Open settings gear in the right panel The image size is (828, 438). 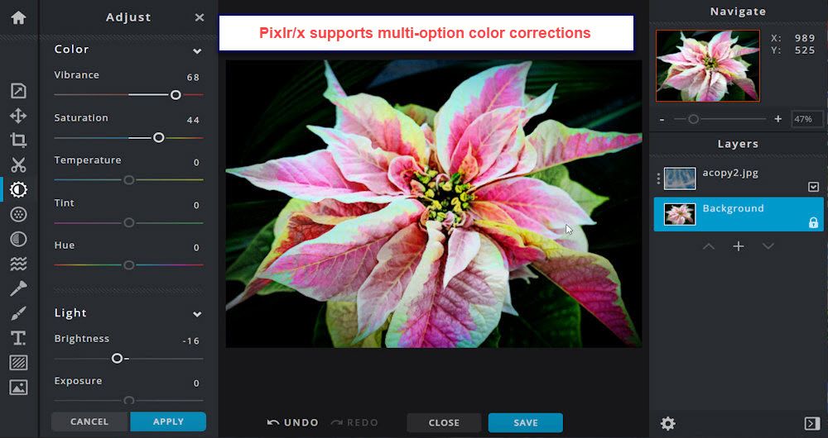tap(668, 423)
